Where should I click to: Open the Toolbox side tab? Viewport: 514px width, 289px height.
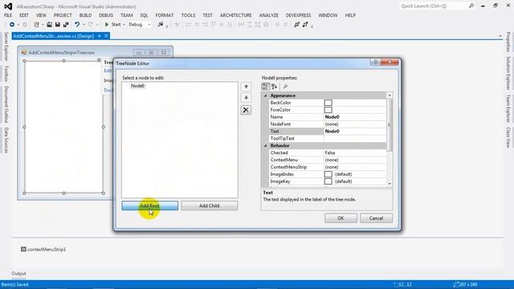pyautogui.click(x=6, y=73)
